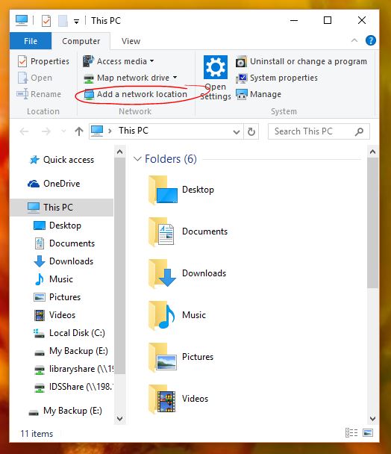
Task: Open the File menu
Action: 31,41
